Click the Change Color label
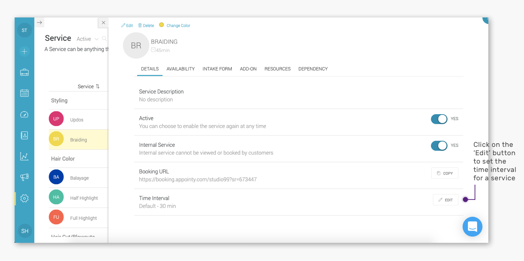This screenshot has height=261, width=524. pyautogui.click(x=178, y=25)
